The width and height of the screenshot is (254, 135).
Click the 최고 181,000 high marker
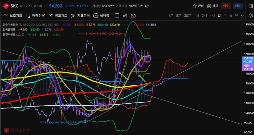coord(103,34)
